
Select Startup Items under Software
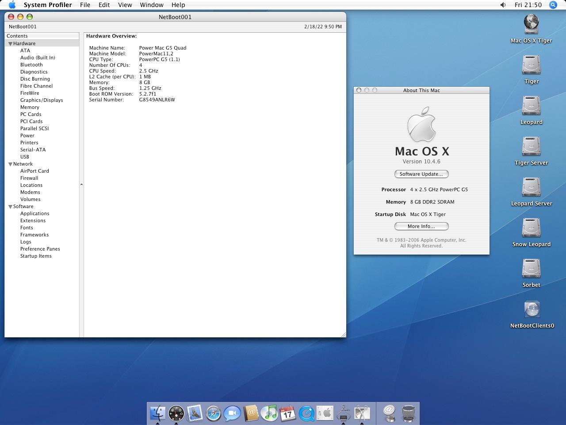[x=36, y=256]
